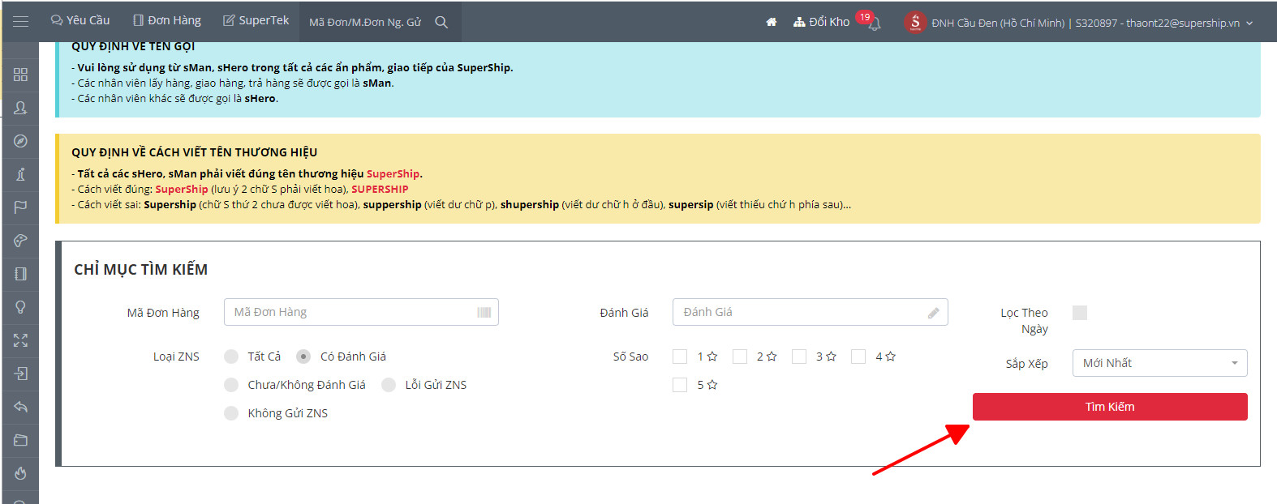Screen dimensions: 1277x504
Task: Select the Có Đánh Giá radio option
Action: 303,357
